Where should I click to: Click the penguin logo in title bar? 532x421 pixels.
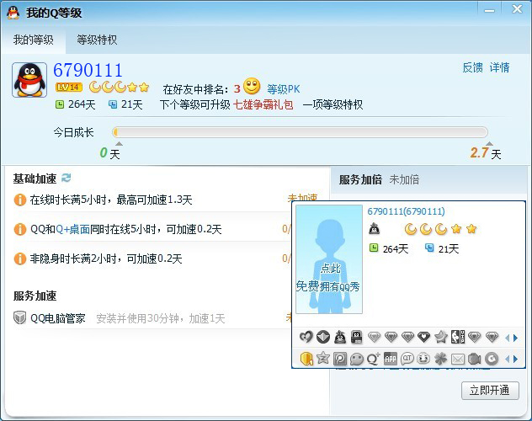13,13
